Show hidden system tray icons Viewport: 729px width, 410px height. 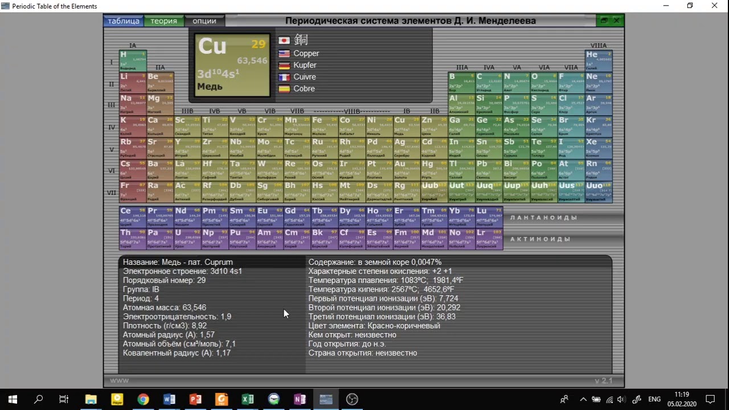pyautogui.click(x=583, y=399)
